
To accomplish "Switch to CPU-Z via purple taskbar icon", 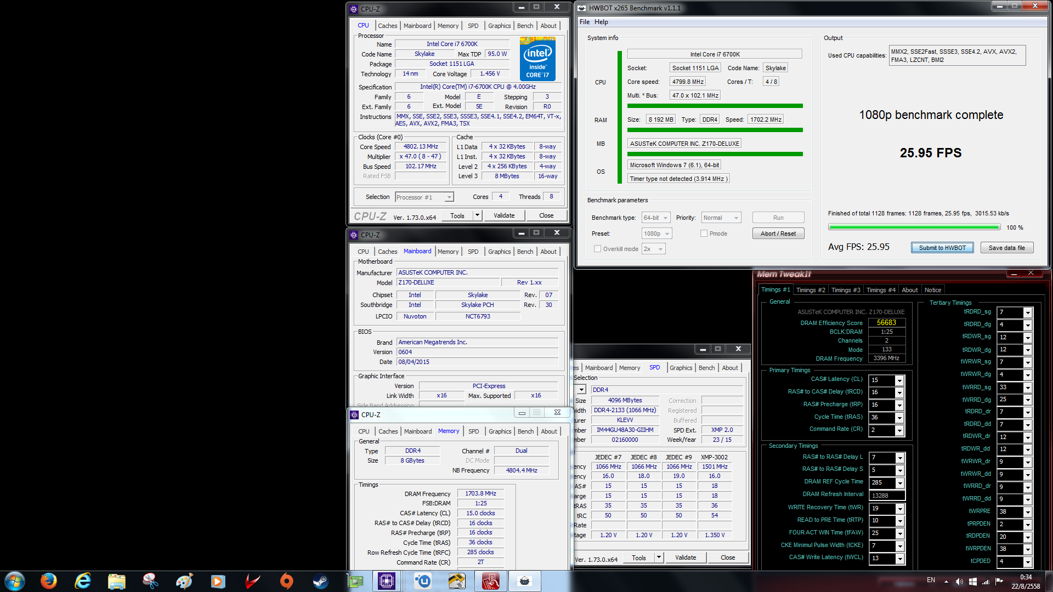I will pyautogui.click(x=387, y=581).
